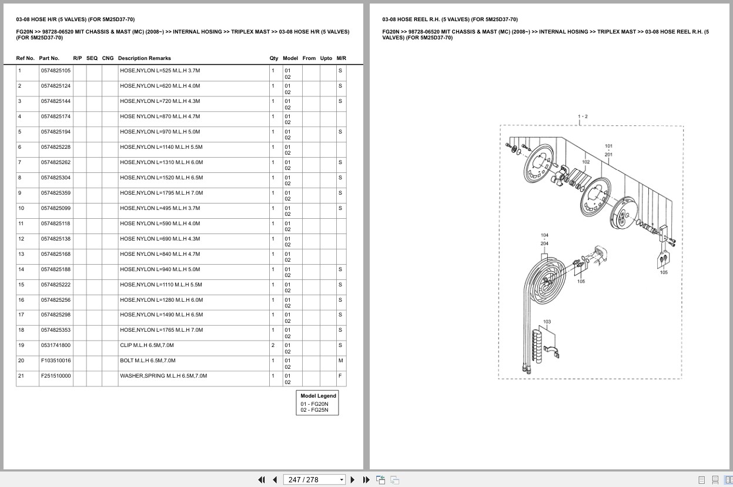The width and height of the screenshot is (733, 487).
Task: Click the Ref No. column header
Action: 25,58
